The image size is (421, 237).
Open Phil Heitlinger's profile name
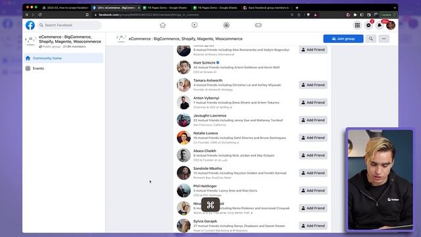click(x=205, y=186)
